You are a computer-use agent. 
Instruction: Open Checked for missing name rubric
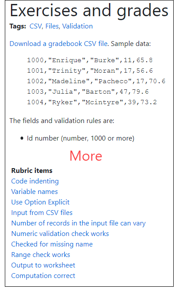pos(52,244)
